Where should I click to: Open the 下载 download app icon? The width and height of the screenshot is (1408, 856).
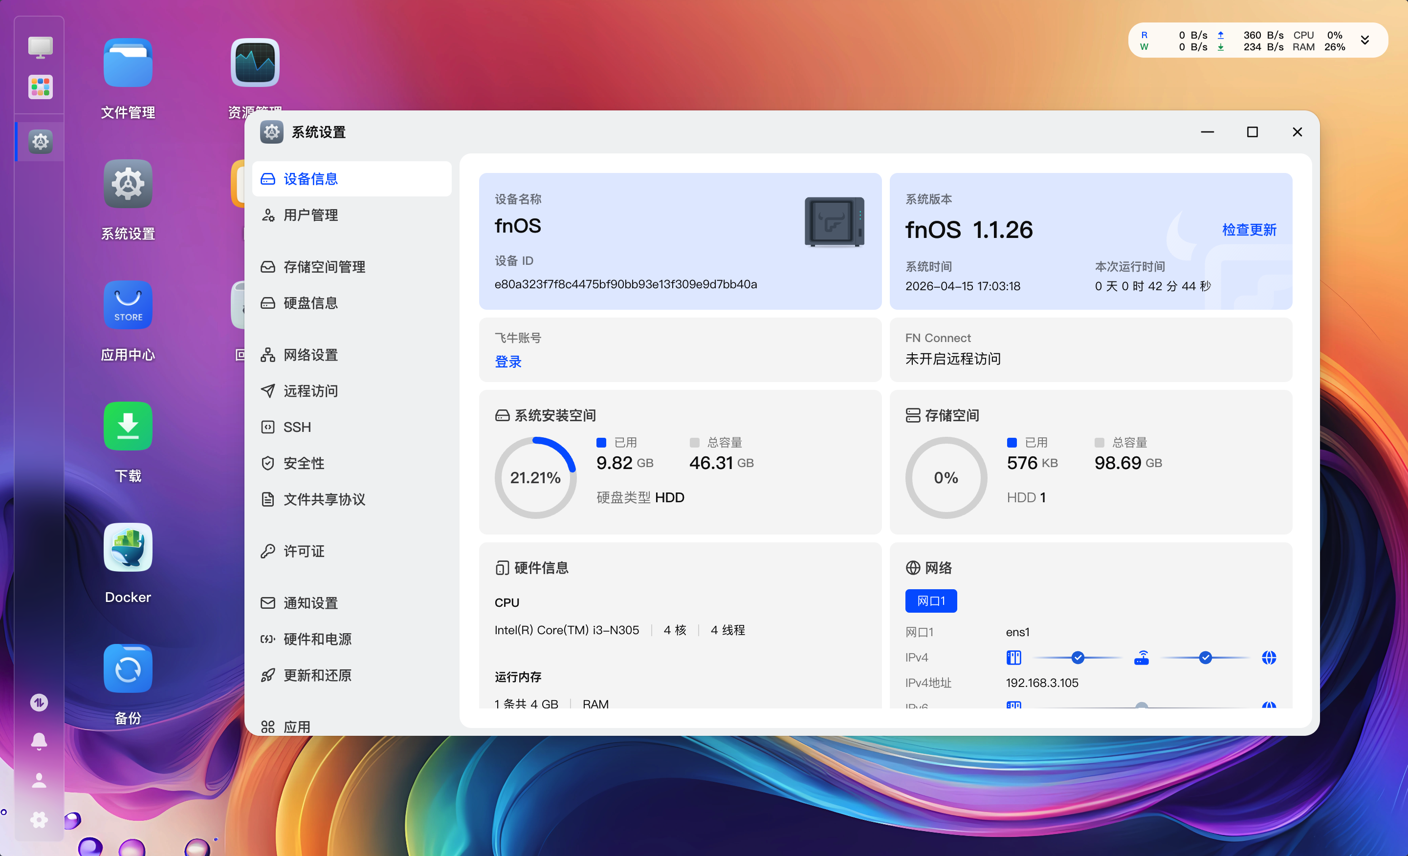pyautogui.click(x=128, y=426)
